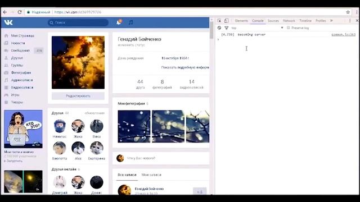Open friend Николас avatar
This screenshot has width=360, height=202.
[60, 126]
